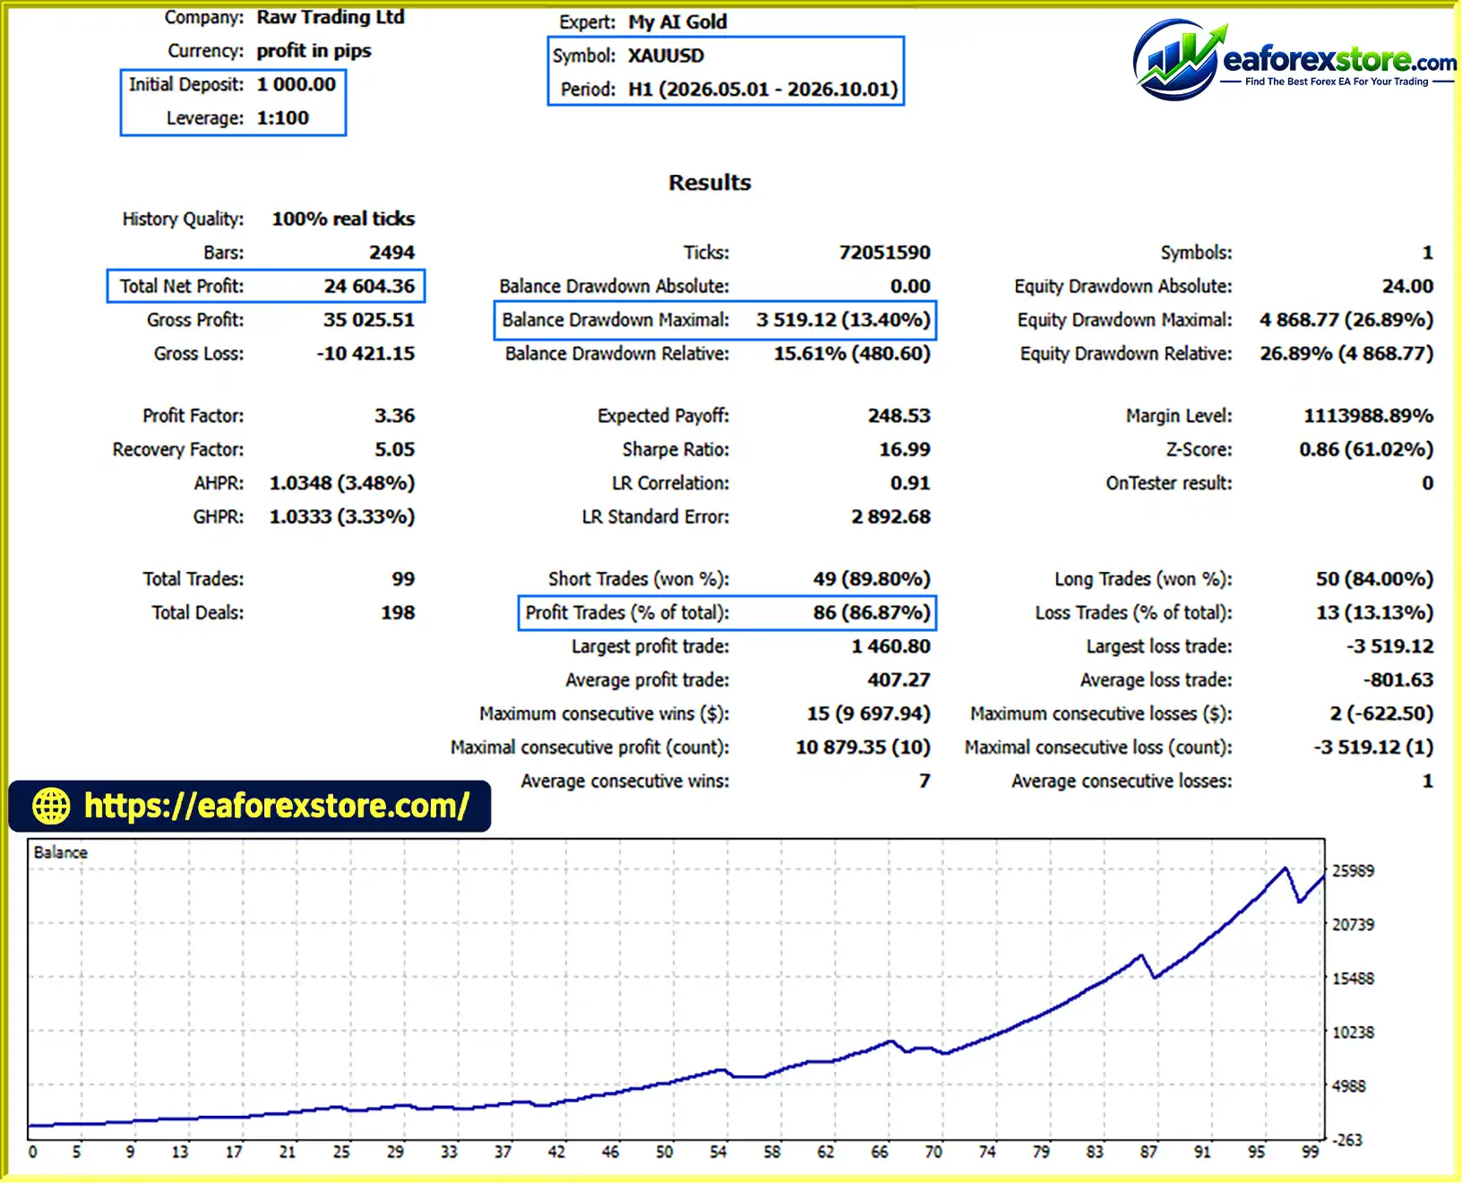
Task: Click the Balance label on the chart
Action: 60,853
